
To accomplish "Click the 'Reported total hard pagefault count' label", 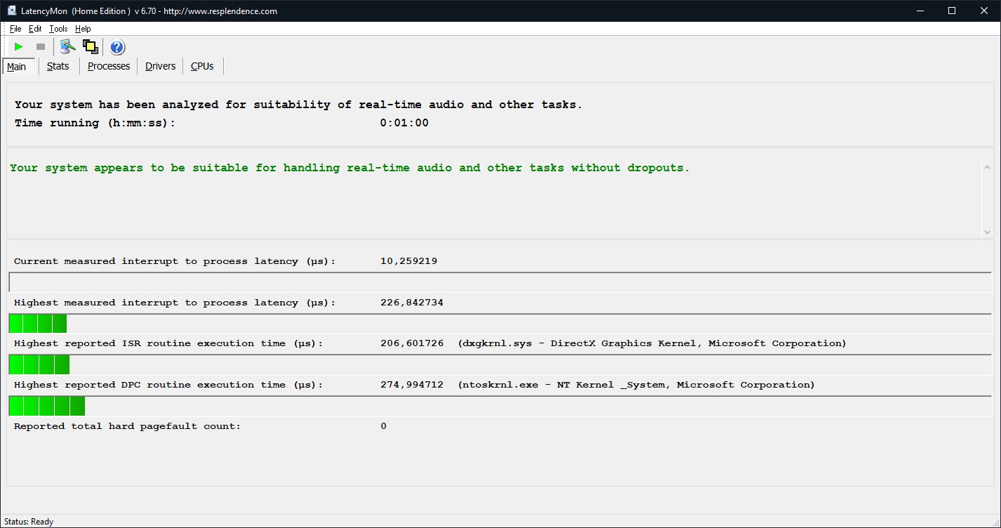I will point(127,426).
